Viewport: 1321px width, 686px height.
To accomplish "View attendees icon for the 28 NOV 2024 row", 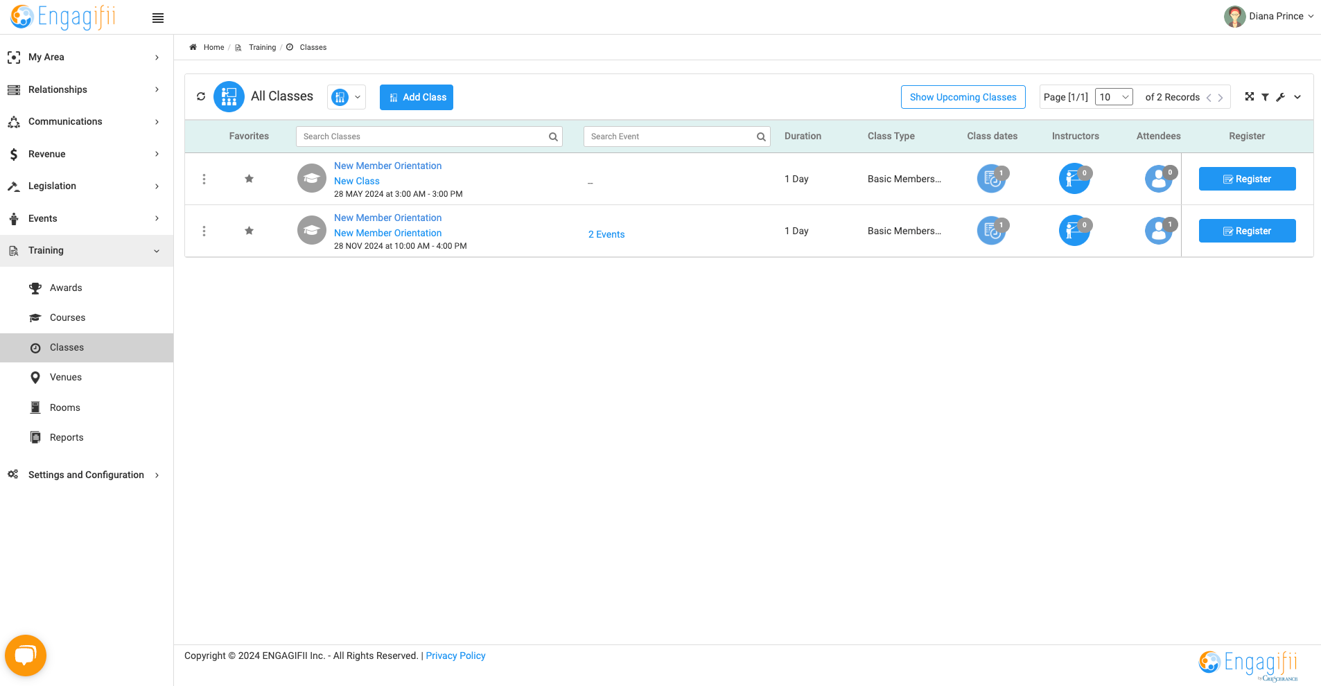I will click(x=1160, y=230).
